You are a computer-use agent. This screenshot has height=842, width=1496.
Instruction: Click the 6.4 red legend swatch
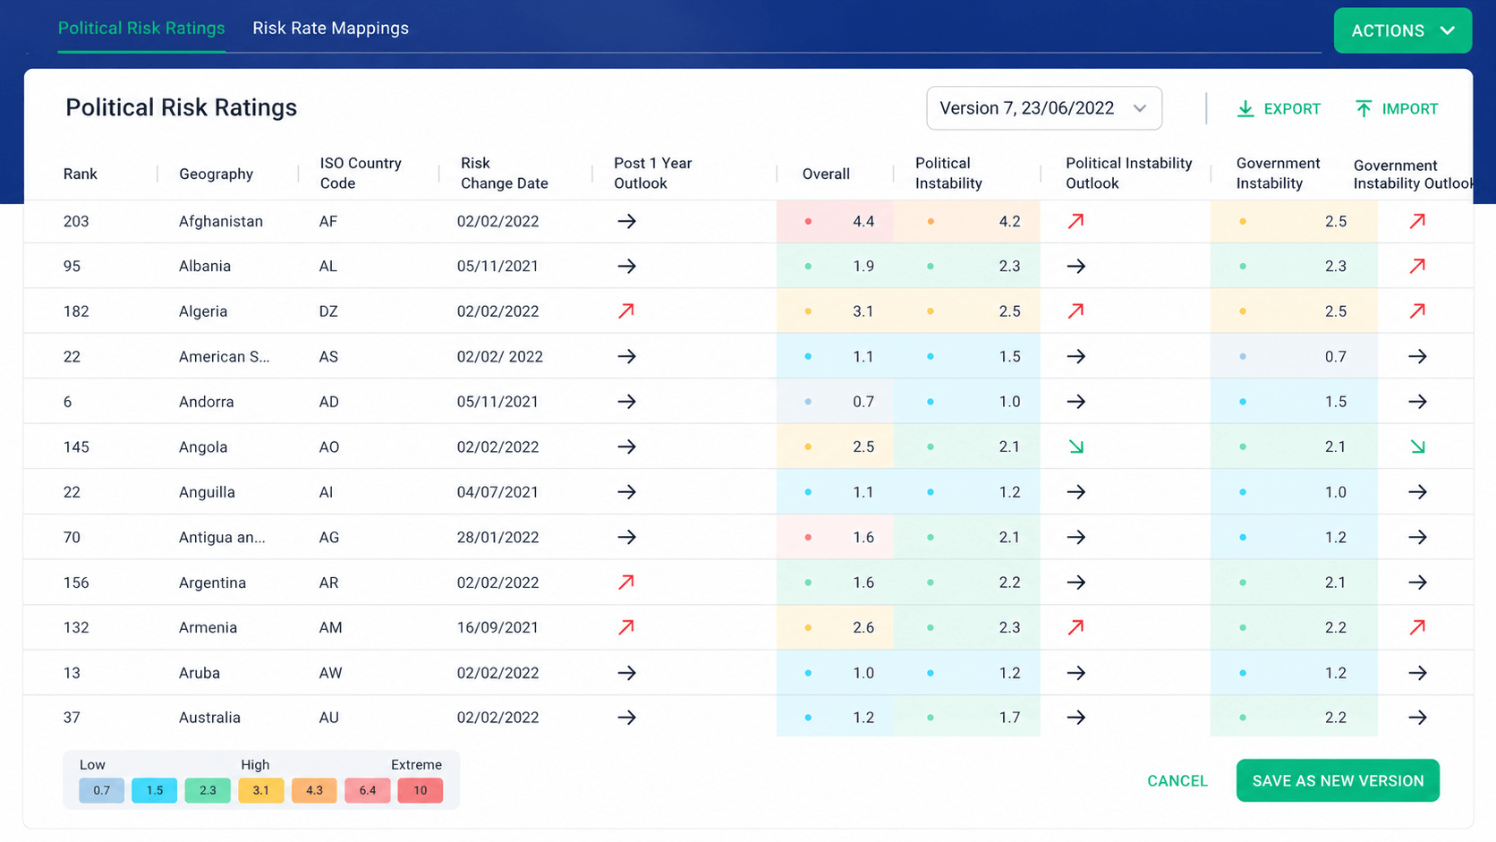click(367, 790)
